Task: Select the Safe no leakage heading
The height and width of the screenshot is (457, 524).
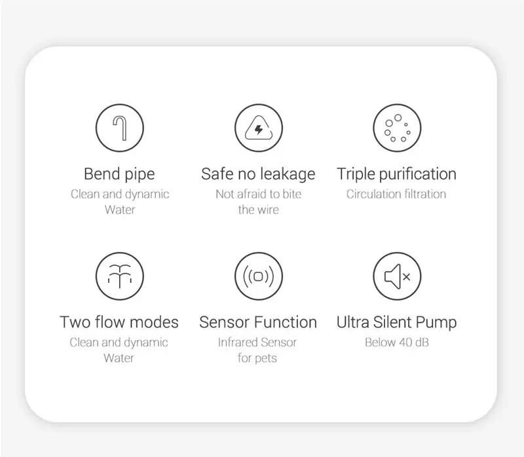Action: pyautogui.click(x=258, y=174)
